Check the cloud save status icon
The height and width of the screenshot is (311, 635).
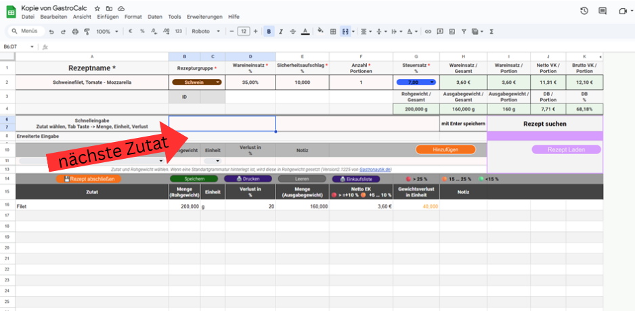pyautogui.click(x=121, y=9)
